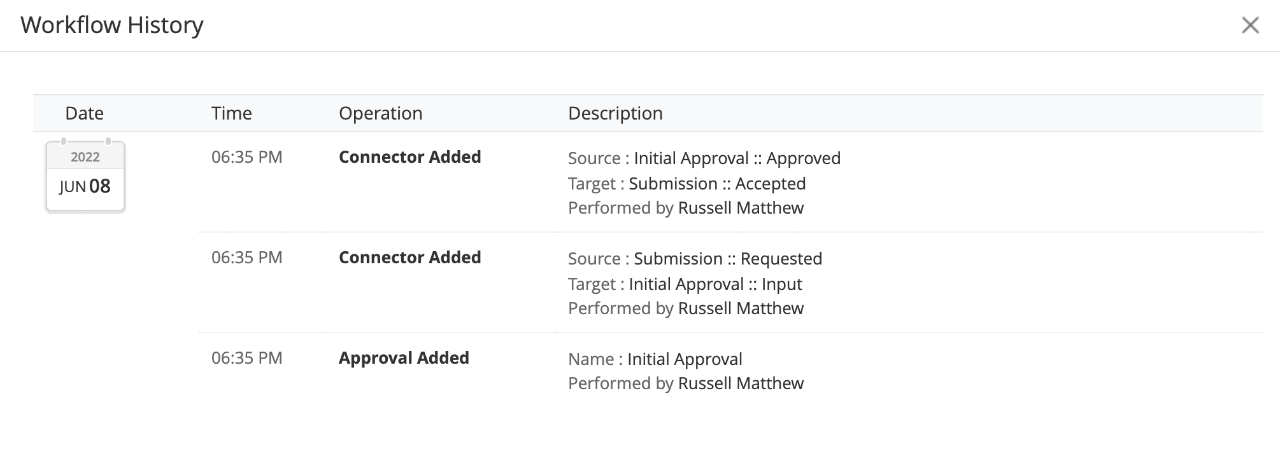Select Connector Added for Initial Approval :: Approved source
Screen dimensions: 1280x468
409,157
